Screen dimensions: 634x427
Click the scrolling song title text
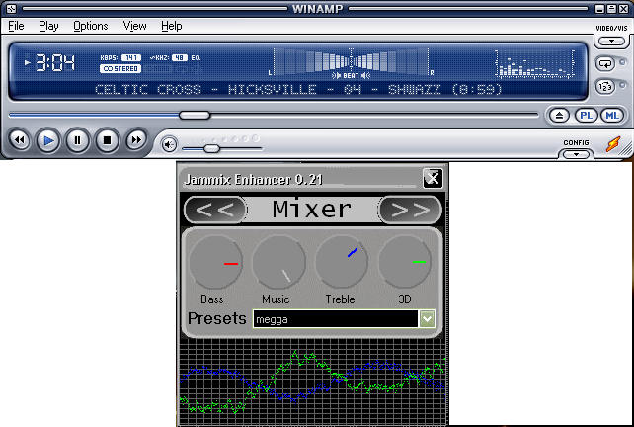pos(298,89)
